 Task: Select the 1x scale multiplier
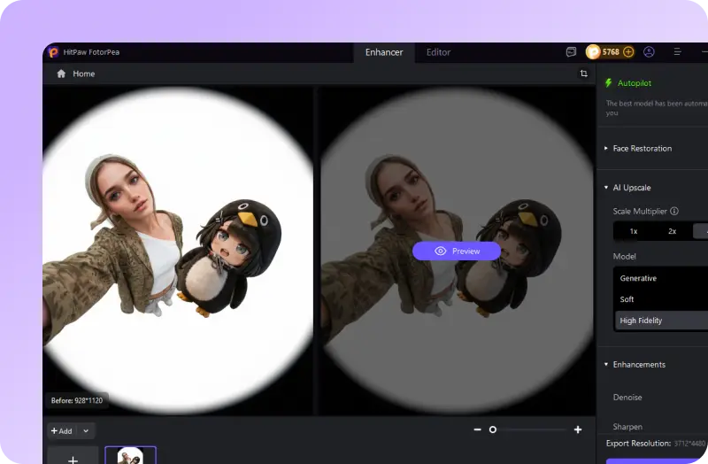click(634, 231)
